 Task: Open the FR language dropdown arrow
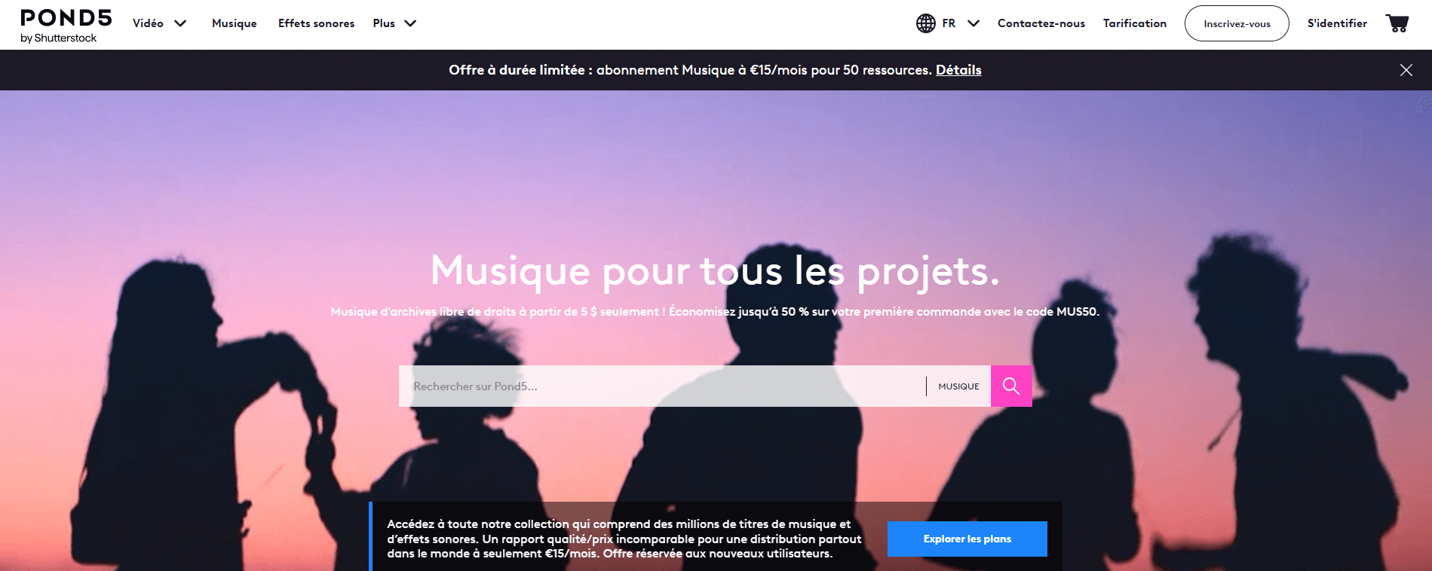click(x=974, y=23)
